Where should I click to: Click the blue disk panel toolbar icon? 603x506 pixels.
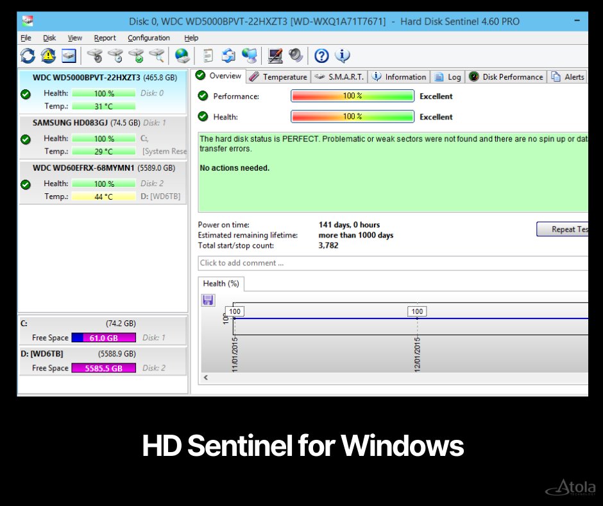pos(69,56)
